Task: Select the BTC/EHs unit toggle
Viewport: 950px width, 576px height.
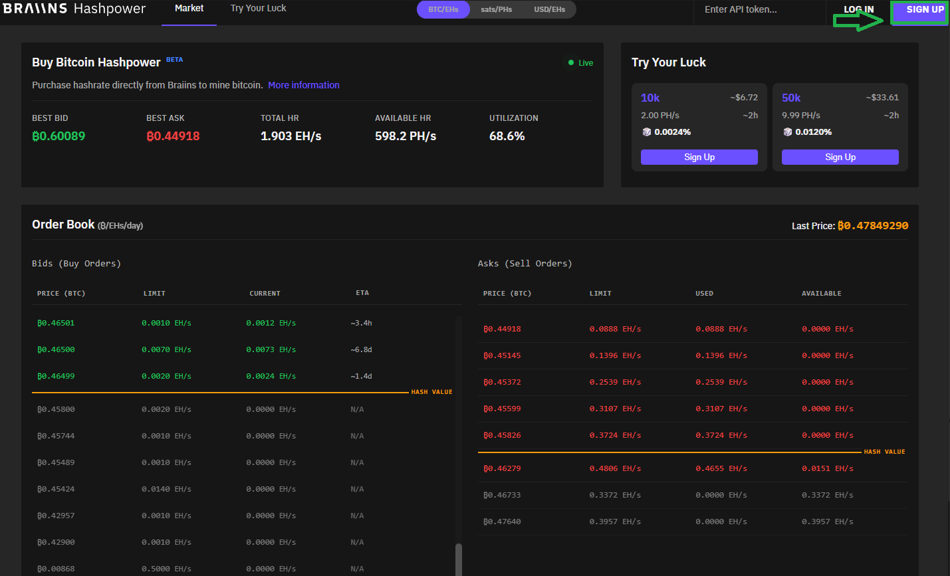Action: coord(443,9)
